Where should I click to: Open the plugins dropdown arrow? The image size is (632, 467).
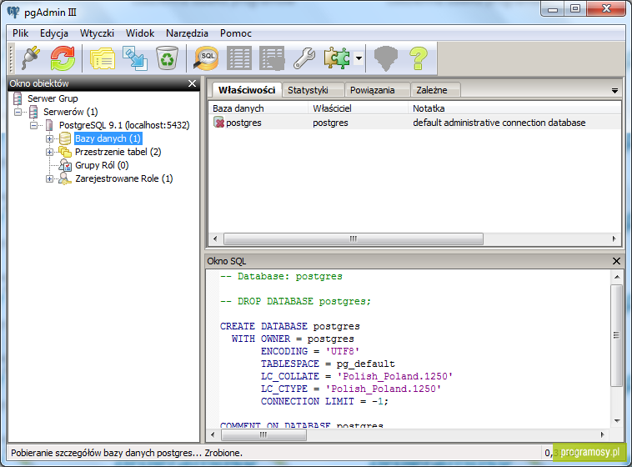(359, 58)
